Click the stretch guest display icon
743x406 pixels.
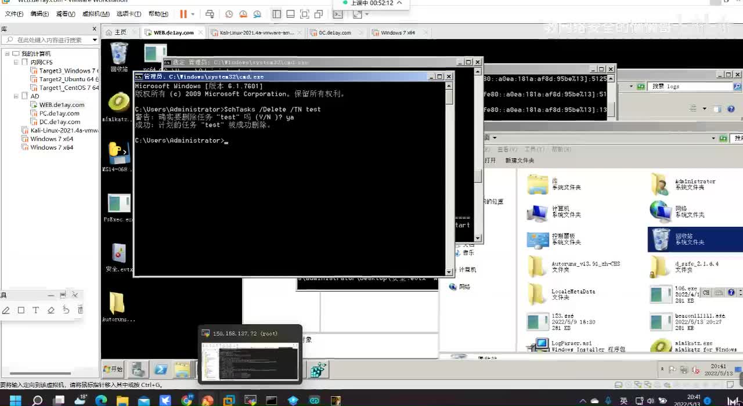pos(357,14)
